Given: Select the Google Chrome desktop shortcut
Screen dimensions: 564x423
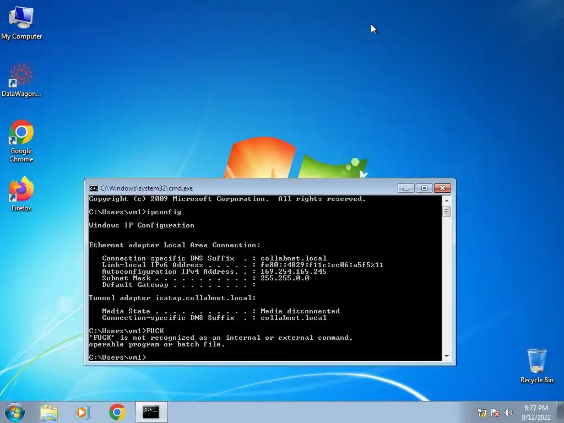Looking at the screenshot, I should coord(21,140).
